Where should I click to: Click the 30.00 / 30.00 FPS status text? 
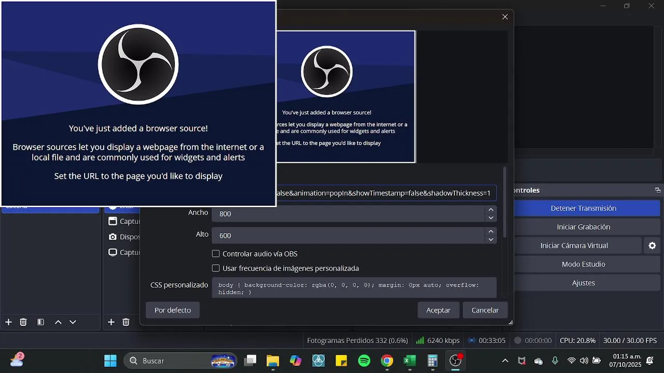[630, 340]
